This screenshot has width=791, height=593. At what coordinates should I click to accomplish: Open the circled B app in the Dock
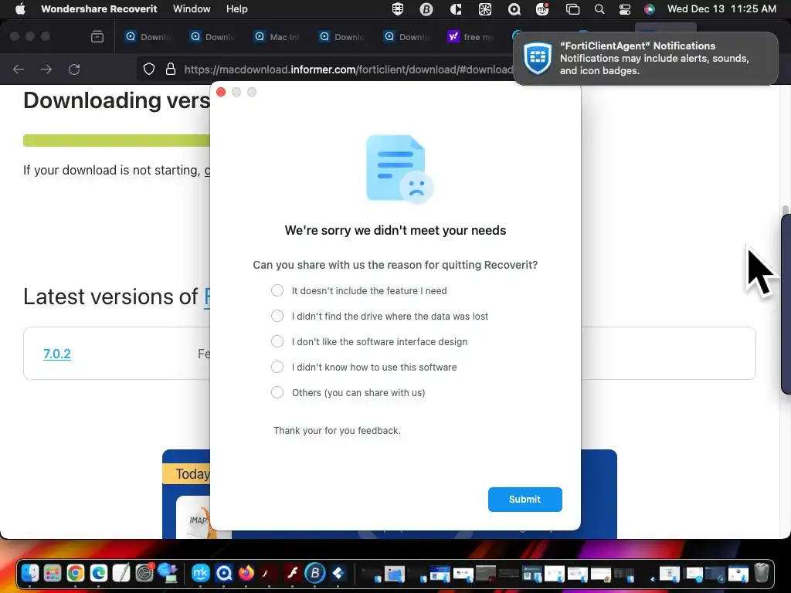315,574
